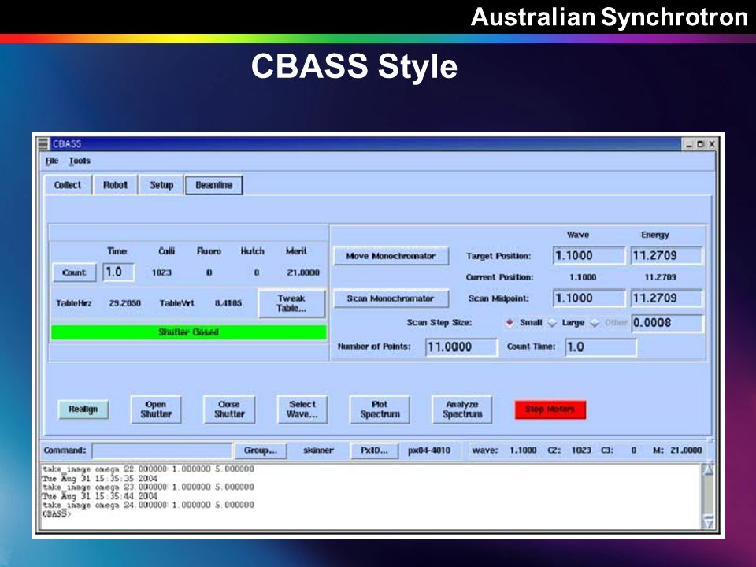756x567 pixels.
Task: Click the 'Tue Aug 31 15:35:44 2004' log line
Action: [x=100, y=495]
